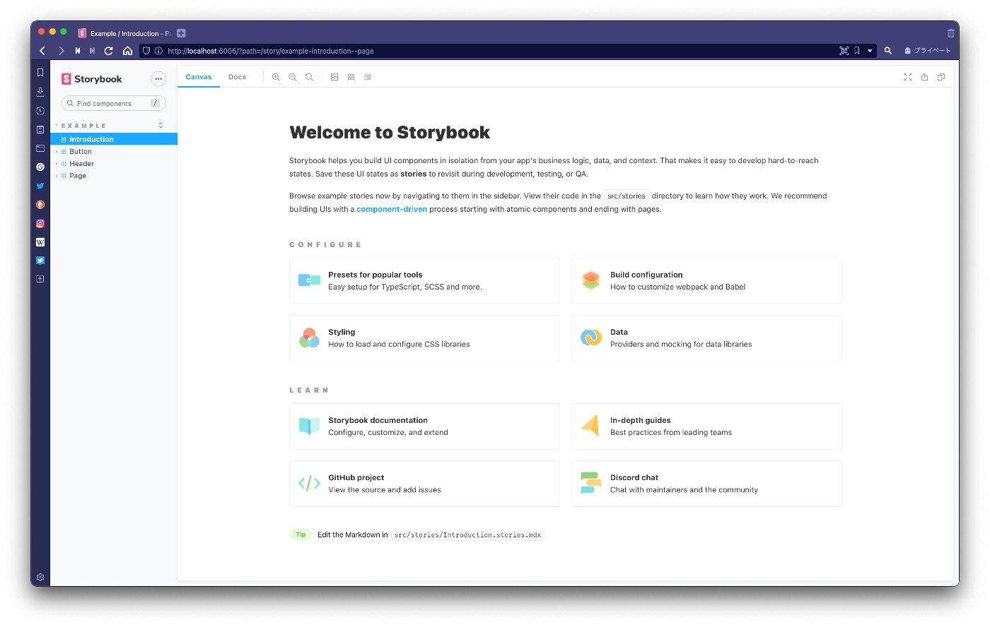Toggle the grid overlay toolbar icon
Image resolution: width=990 pixels, height=627 pixels.
[351, 77]
